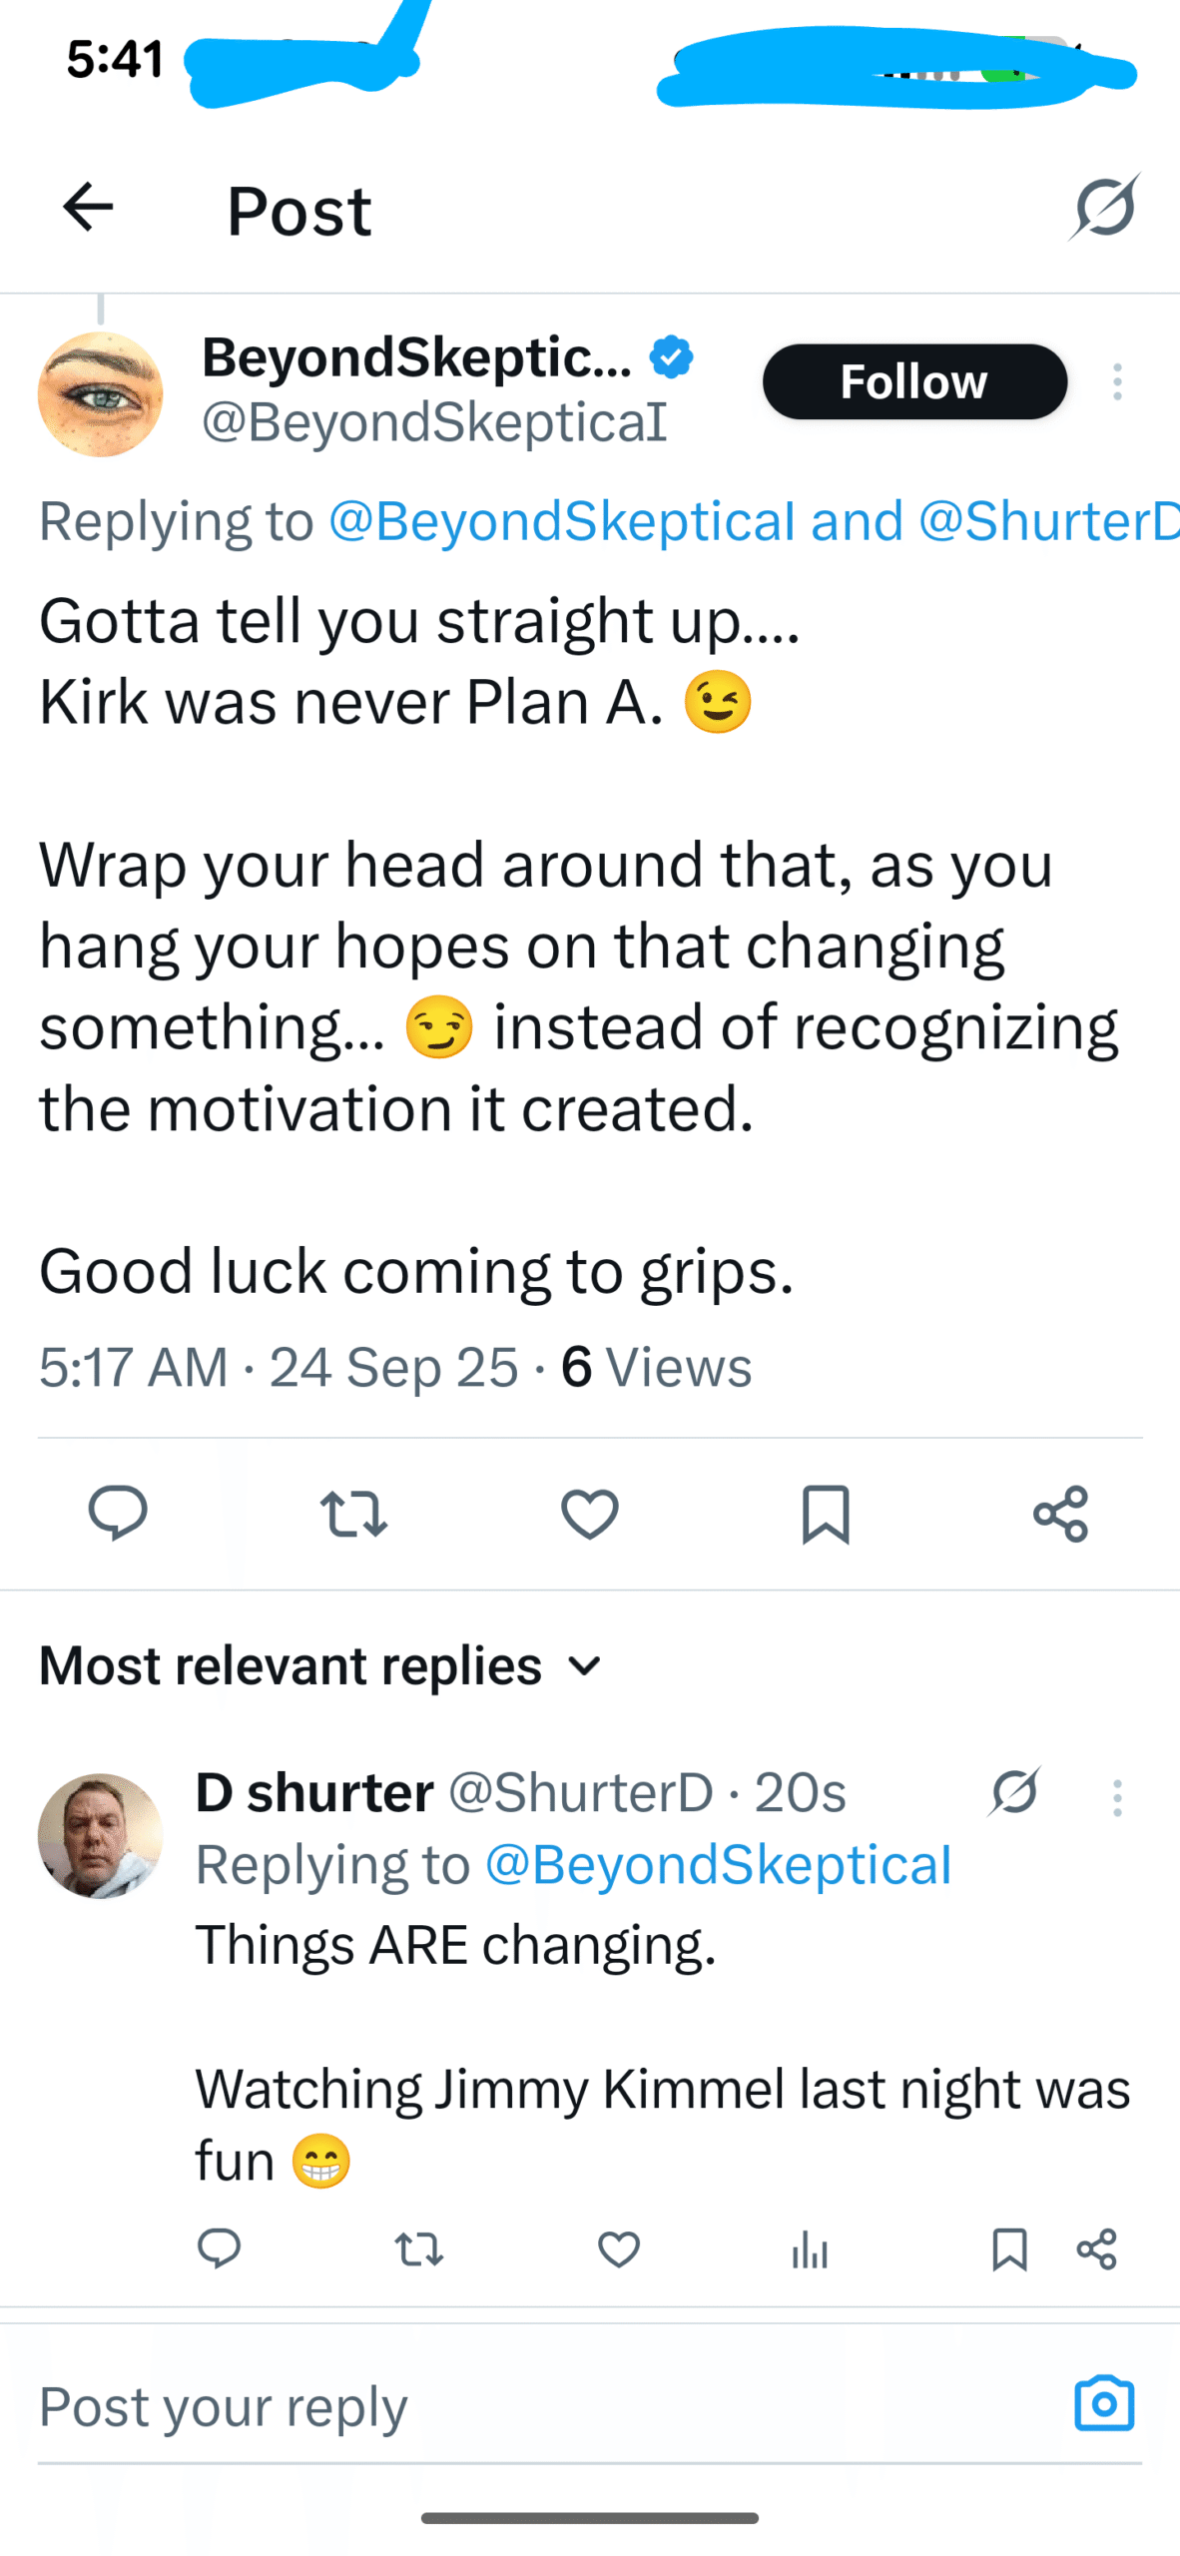
Task: Tap the reply icon under main post
Action: point(118,1514)
